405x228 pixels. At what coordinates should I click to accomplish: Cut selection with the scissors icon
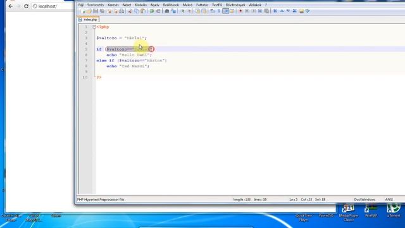click(130, 11)
